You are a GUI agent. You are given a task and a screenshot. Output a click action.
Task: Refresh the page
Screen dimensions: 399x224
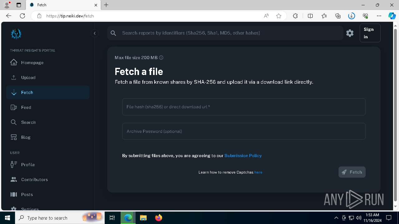[x=22, y=16]
